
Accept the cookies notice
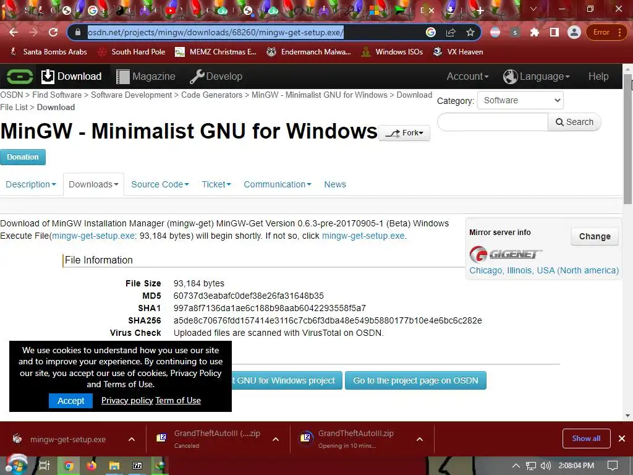coord(70,401)
